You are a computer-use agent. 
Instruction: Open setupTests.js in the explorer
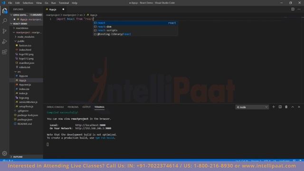coord(26,106)
